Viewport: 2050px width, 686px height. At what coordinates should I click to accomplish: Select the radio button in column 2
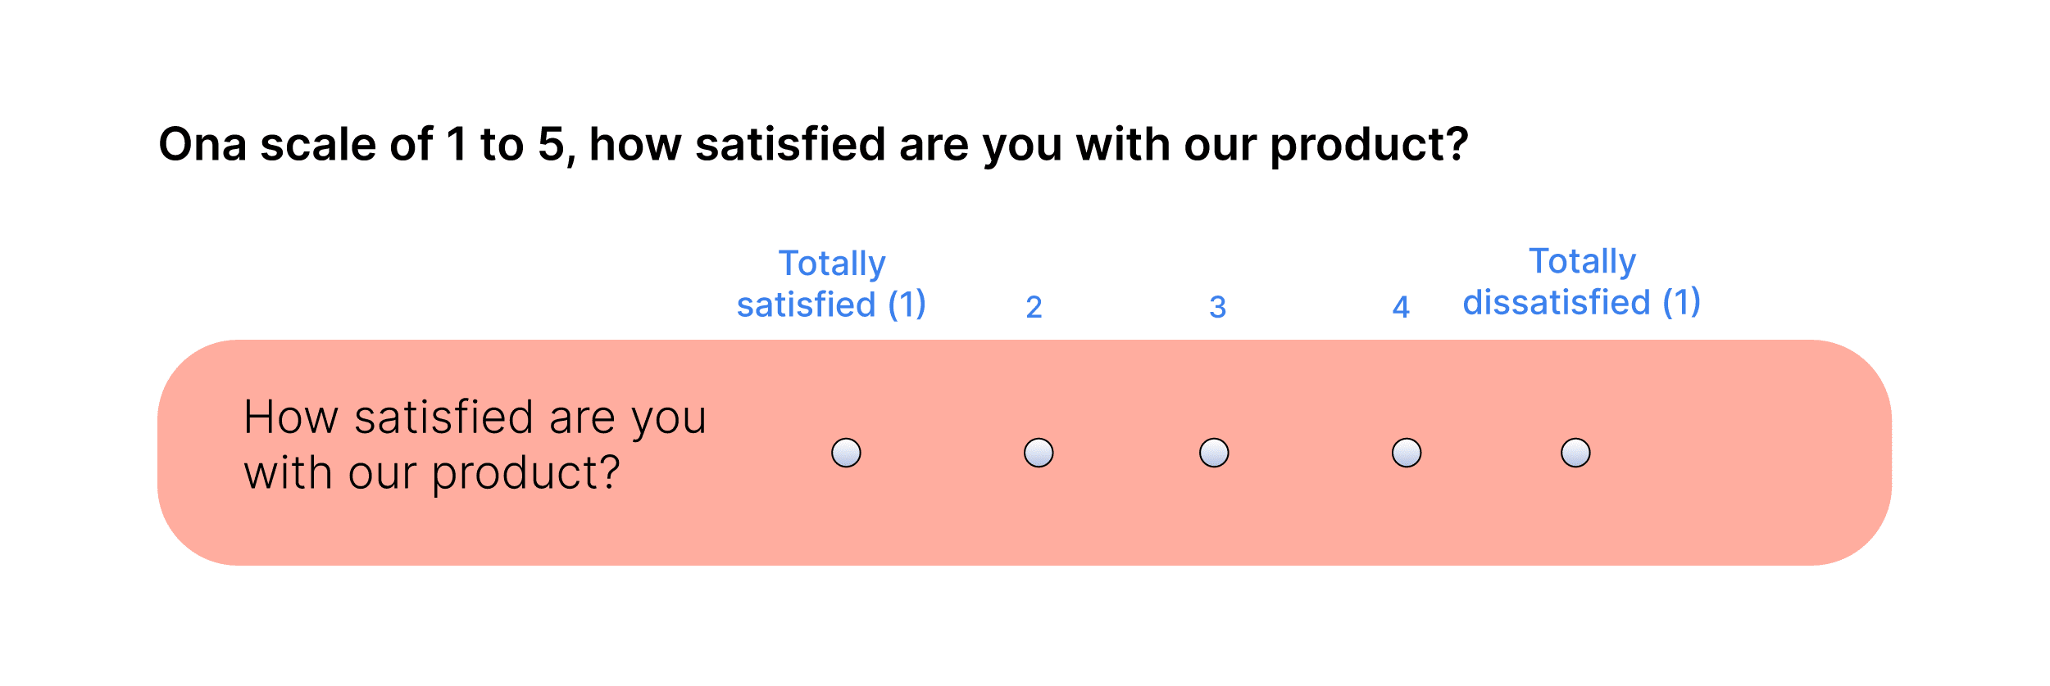(1039, 453)
